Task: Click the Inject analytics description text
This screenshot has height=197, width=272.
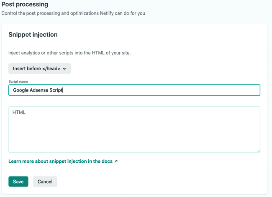Action: point(69,53)
